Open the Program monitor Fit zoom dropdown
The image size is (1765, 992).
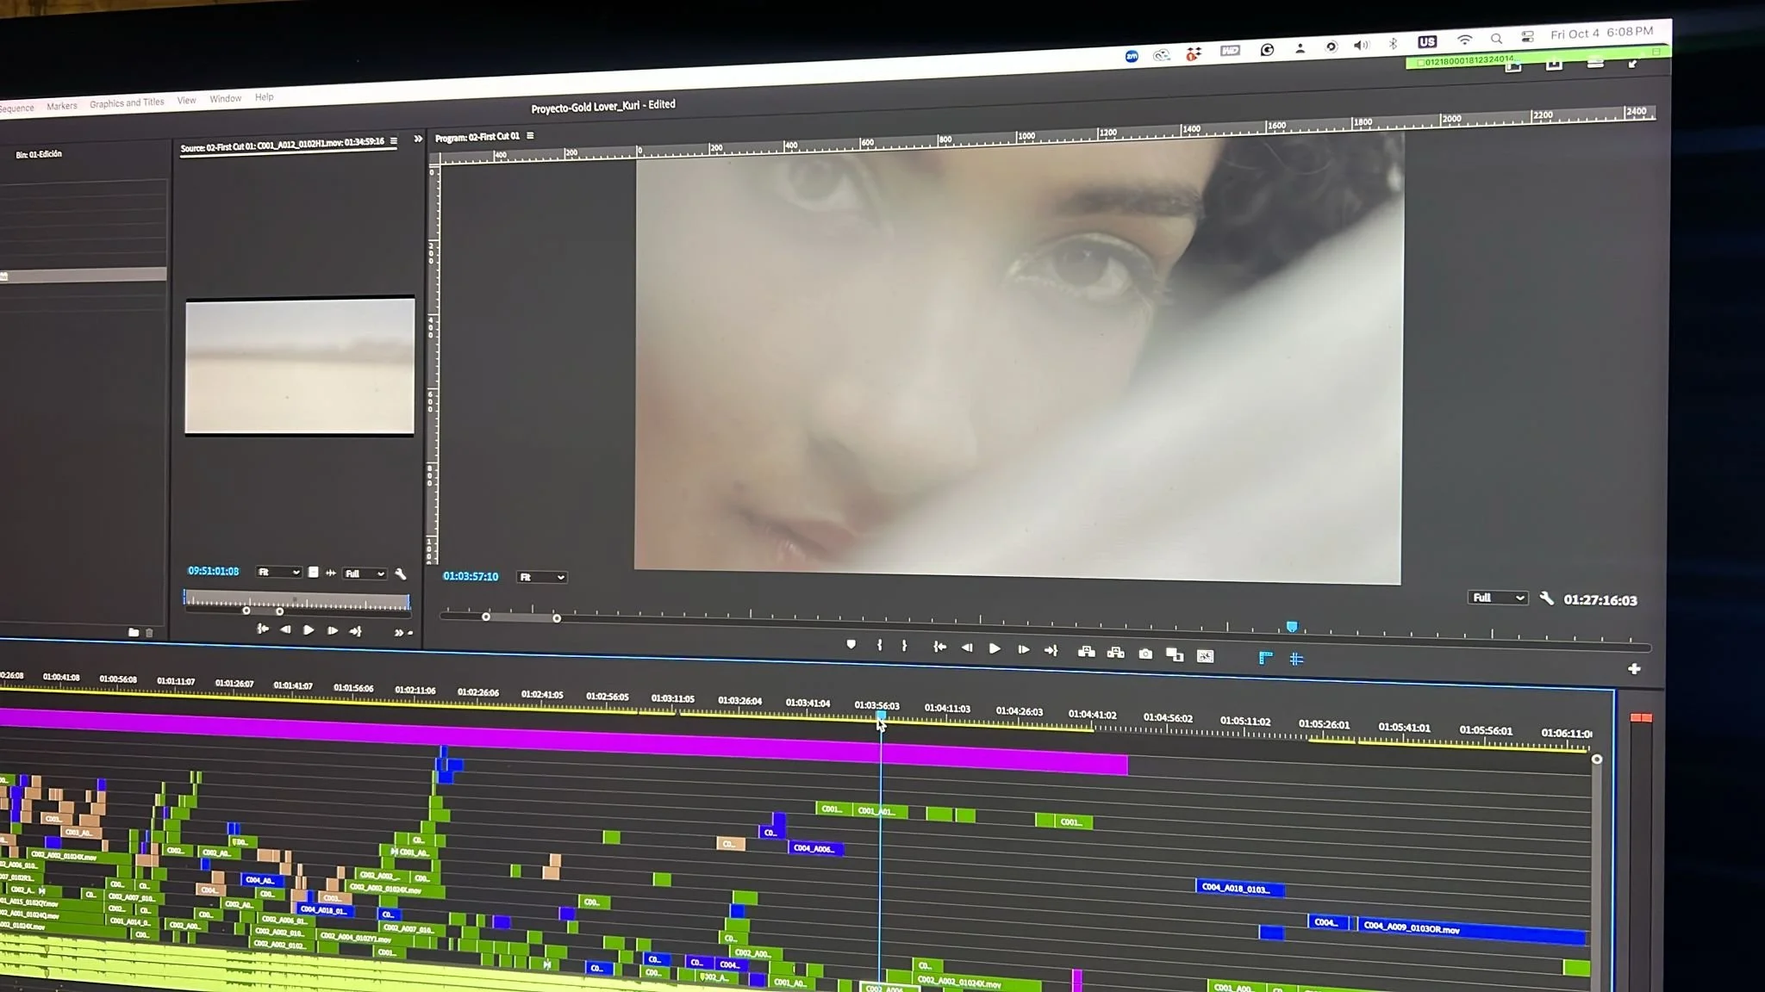coord(542,577)
